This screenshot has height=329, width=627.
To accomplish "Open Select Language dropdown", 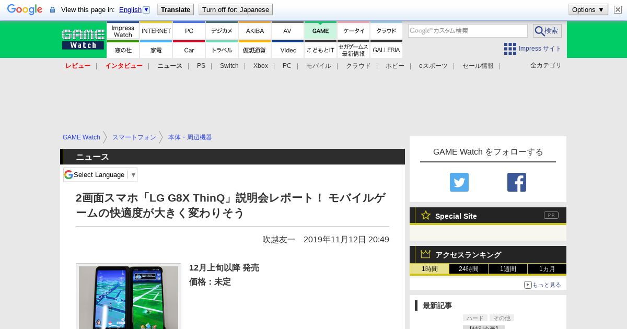I will click(x=100, y=174).
